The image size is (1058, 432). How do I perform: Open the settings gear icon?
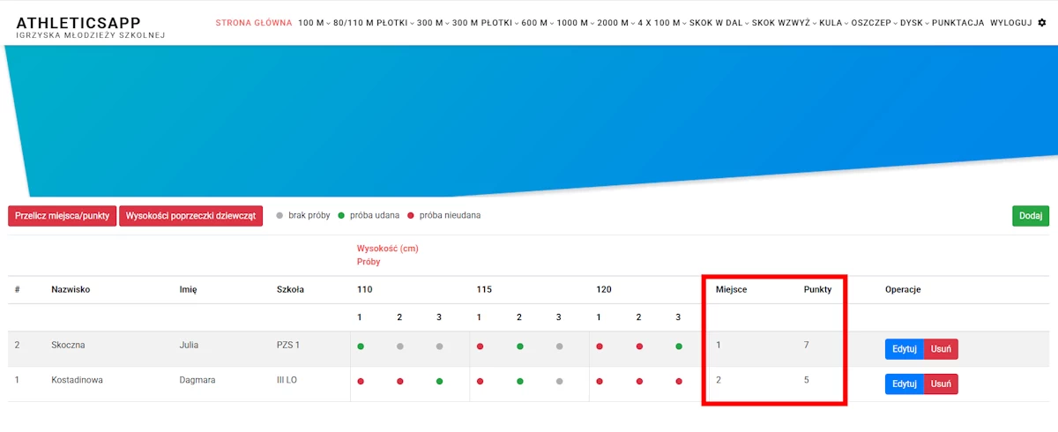click(x=1041, y=23)
